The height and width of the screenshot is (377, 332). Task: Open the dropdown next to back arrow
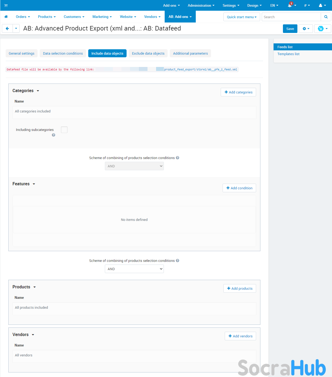pyautogui.click(x=16, y=28)
